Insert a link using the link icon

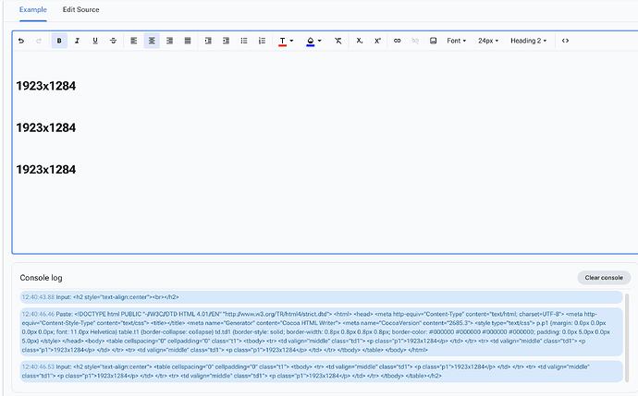click(398, 41)
